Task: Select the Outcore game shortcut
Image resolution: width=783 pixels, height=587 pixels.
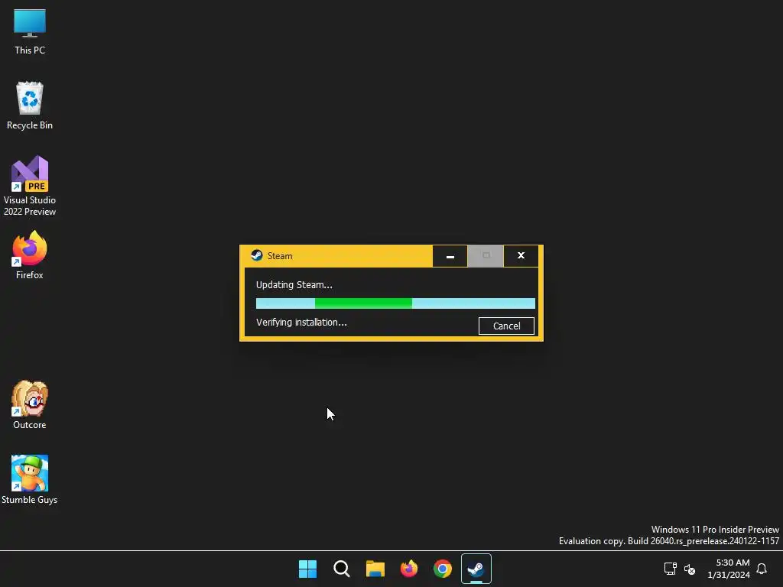Action: pyautogui.click(x=30, y=404)
